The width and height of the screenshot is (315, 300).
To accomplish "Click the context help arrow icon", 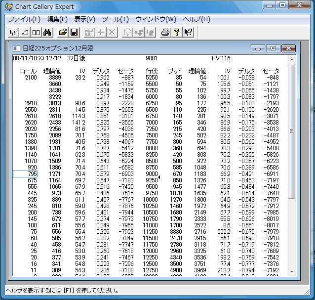I will point(188,32).
